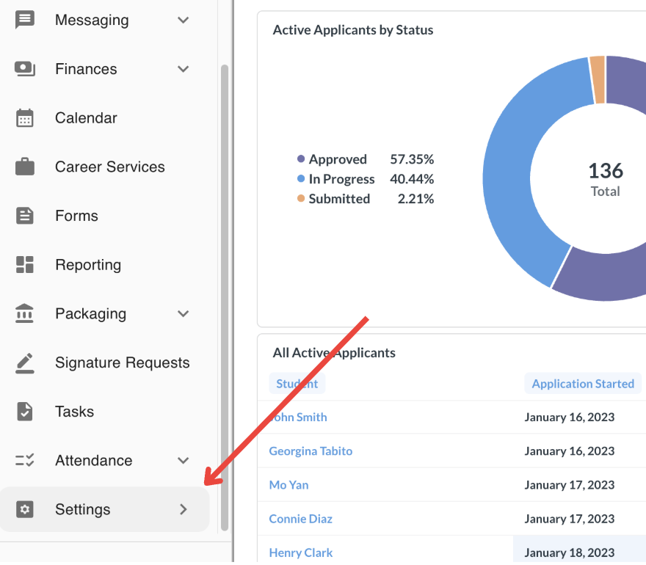The image size is (646, 565).
Task: Open Settings in the sidebar
Action: 105,509
